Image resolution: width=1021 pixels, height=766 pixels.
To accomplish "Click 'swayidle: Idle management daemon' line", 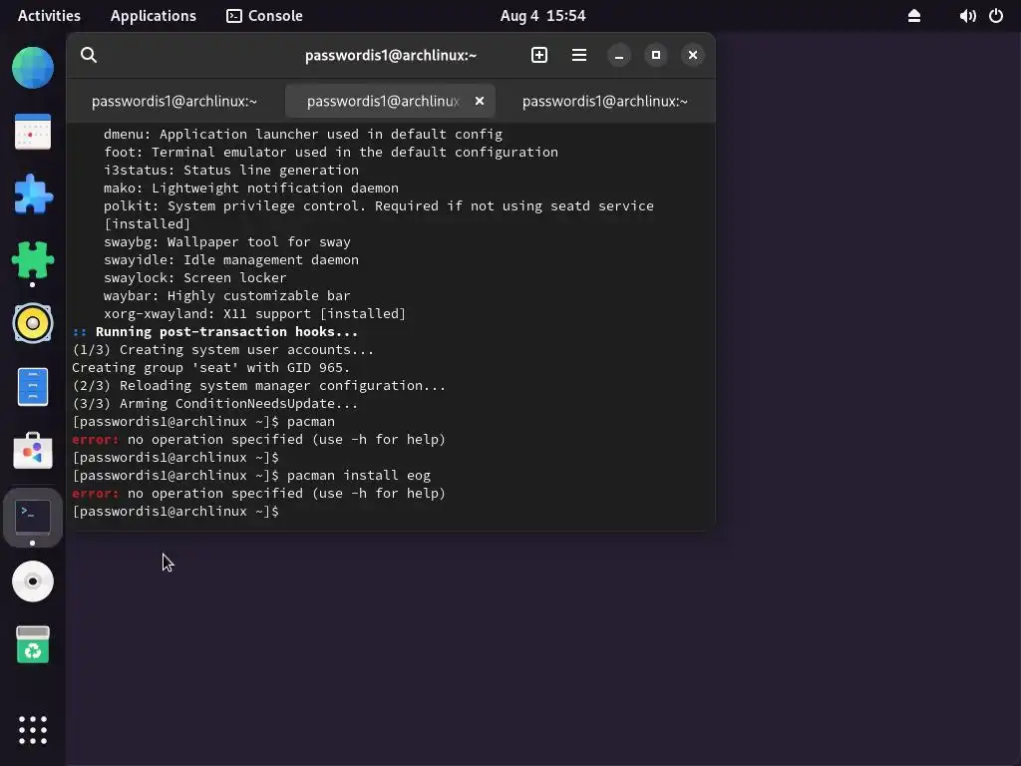I will click(x=231, y=260).
